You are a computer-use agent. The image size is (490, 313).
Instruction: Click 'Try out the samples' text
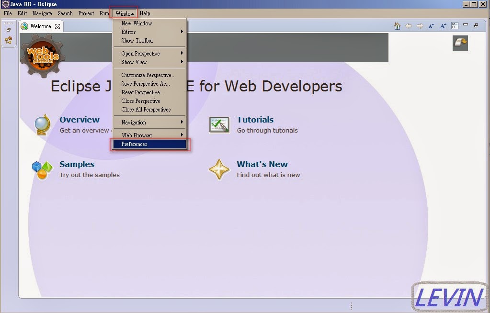(90, 175)
